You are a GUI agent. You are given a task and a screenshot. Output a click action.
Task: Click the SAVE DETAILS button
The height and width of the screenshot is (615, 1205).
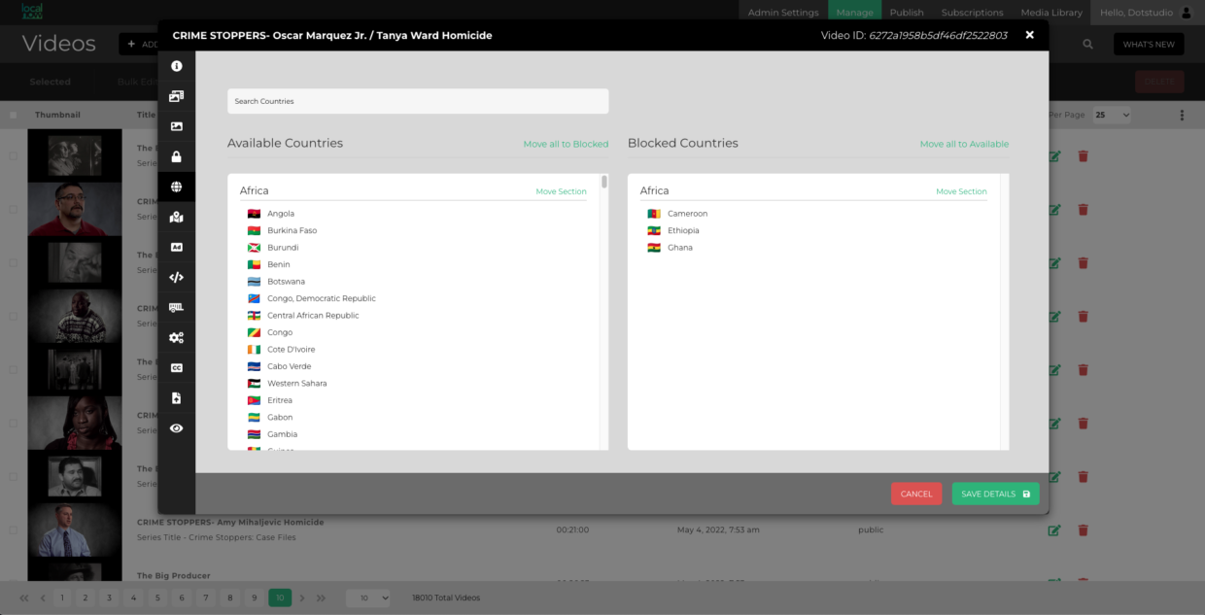point(994,494)
